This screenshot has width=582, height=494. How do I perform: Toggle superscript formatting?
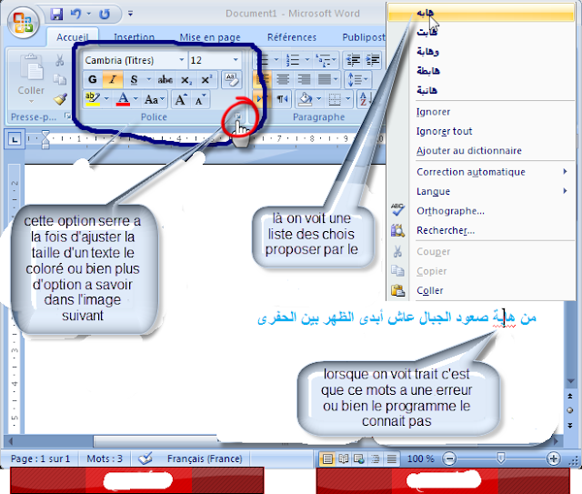click(x=206, y=79)
